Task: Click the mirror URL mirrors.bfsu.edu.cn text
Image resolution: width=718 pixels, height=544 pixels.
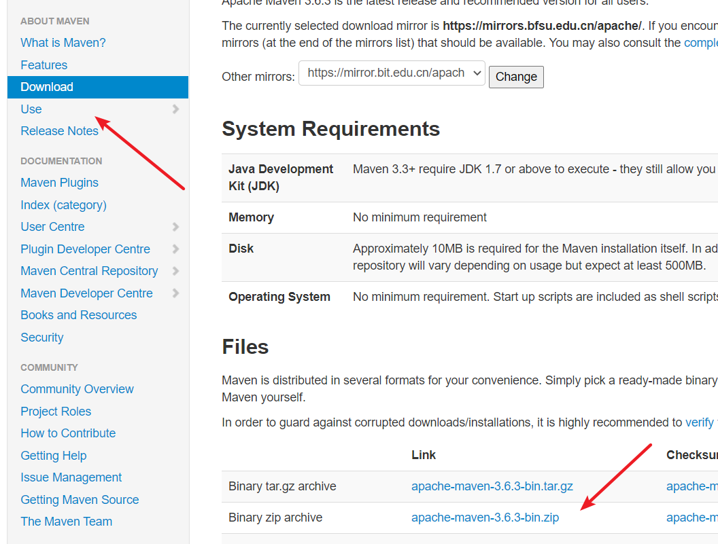Action: [542, 26]
